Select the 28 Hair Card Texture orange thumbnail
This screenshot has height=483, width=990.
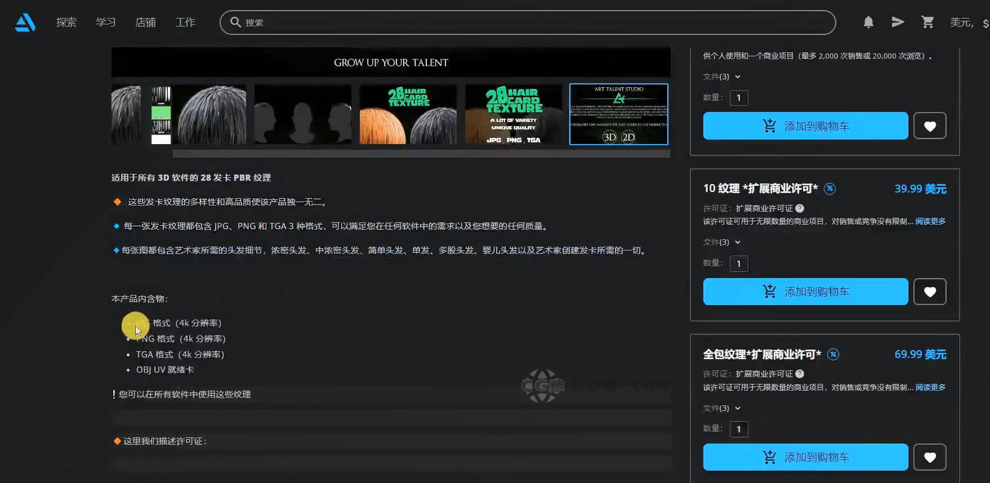(x=408, y=114)
